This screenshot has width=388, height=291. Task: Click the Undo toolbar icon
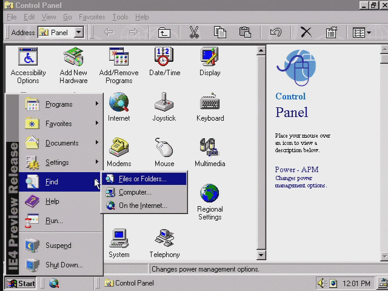tap(276, 32)
